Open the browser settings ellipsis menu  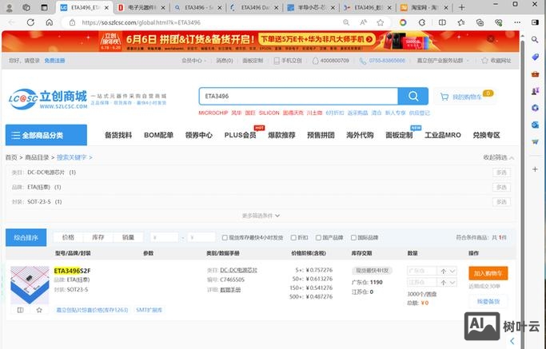pyautogui.click(x=517, y=22)
